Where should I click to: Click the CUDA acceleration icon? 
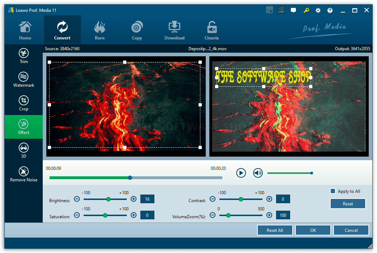coord(281,10)
